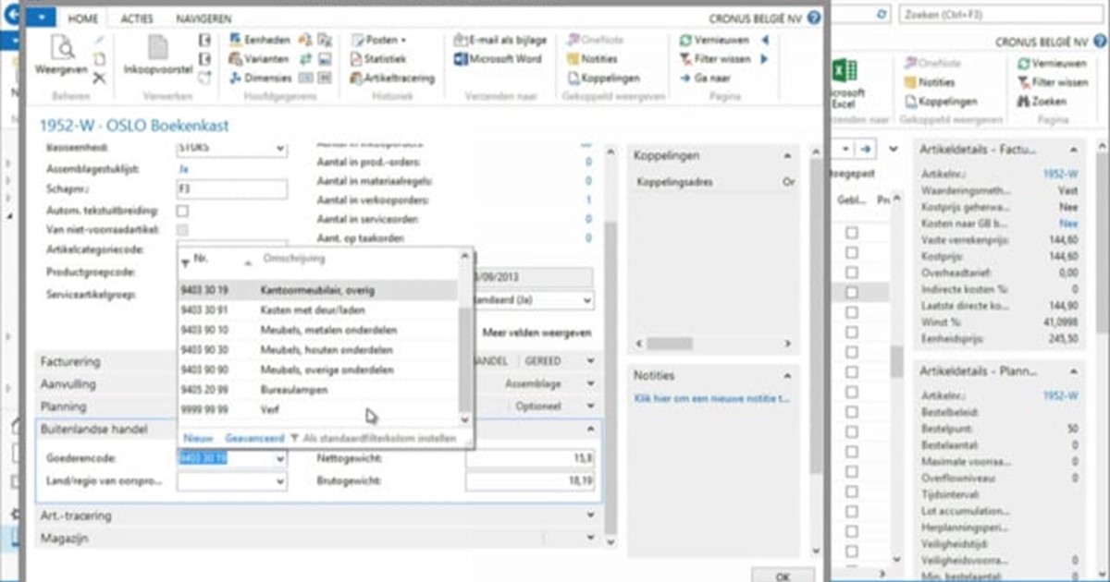Click Filter wissen in the background window
1110x582 pixels.
tap(1053, 82)
